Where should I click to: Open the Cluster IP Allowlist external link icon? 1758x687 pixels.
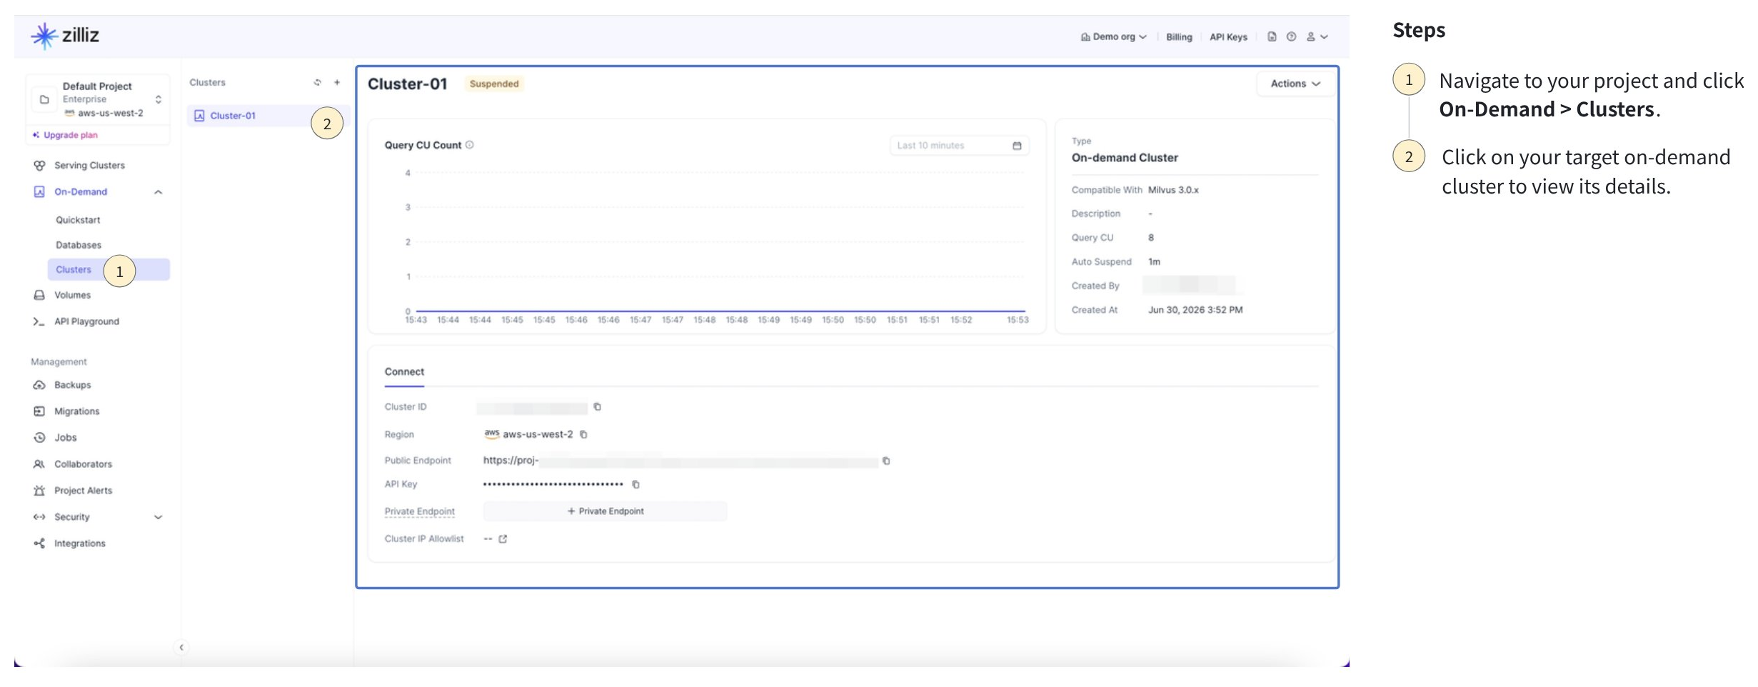pyautogui.click(x=503, y=539)
